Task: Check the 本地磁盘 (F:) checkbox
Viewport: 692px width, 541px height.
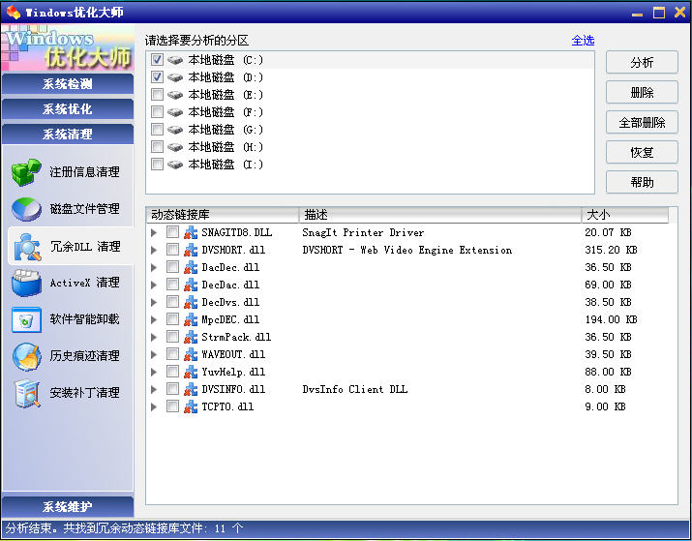Action: tap(157, 112)
